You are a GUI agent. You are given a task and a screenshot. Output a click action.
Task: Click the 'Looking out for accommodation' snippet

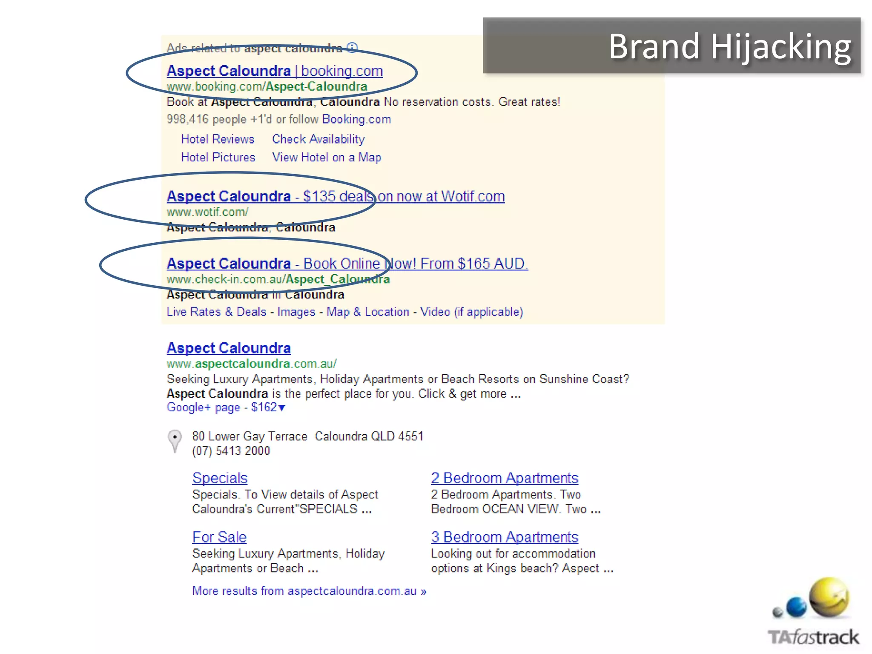click(x=522, y=561)
